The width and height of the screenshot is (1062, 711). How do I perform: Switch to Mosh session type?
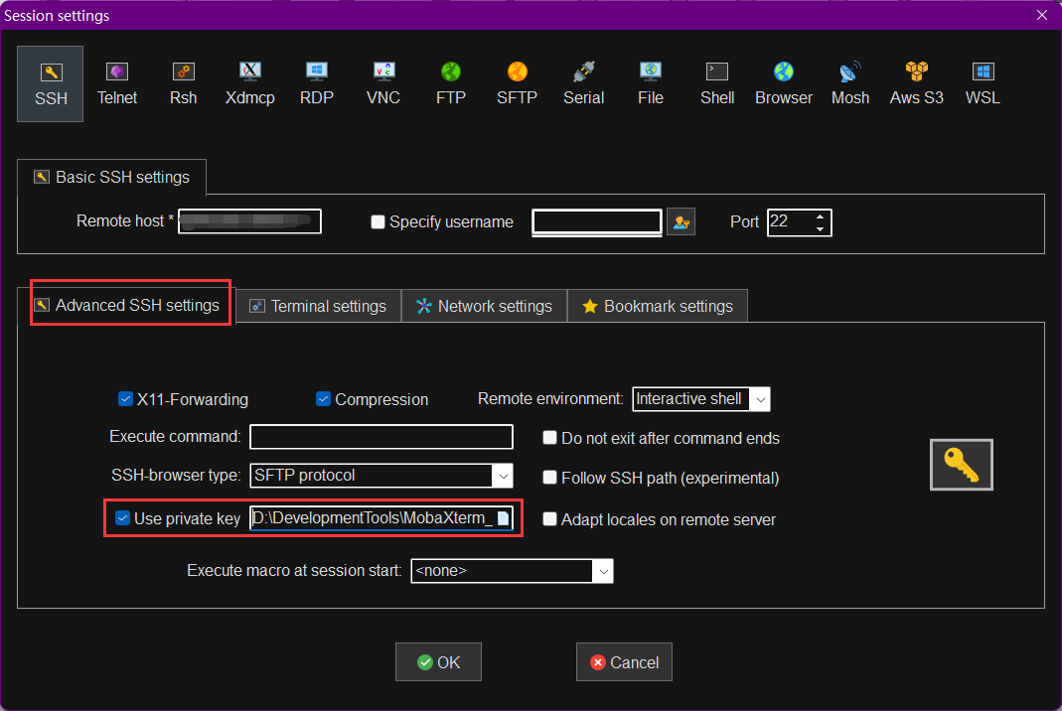click(850, 84)
